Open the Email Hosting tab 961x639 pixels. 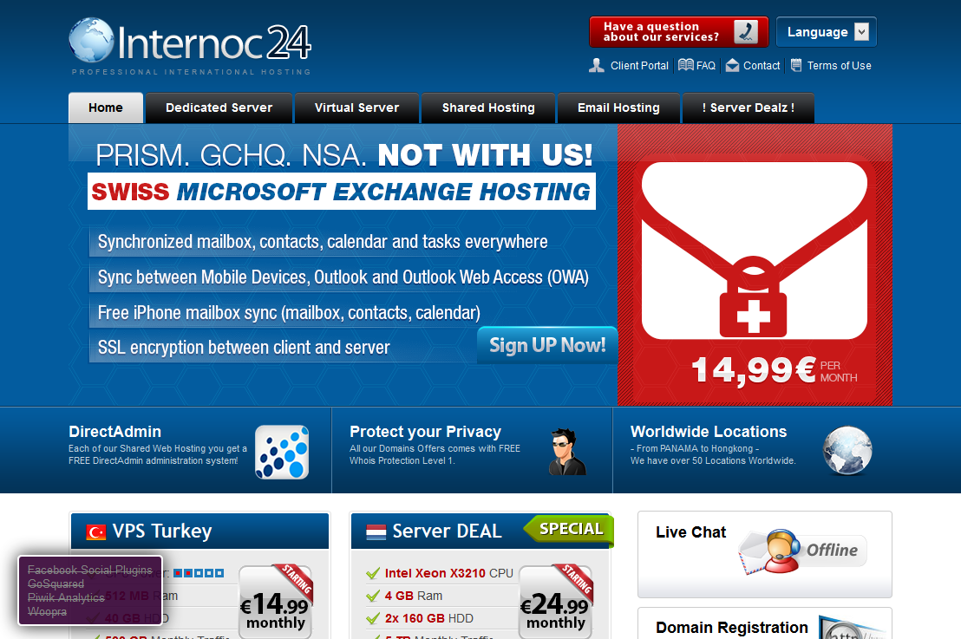618,108
